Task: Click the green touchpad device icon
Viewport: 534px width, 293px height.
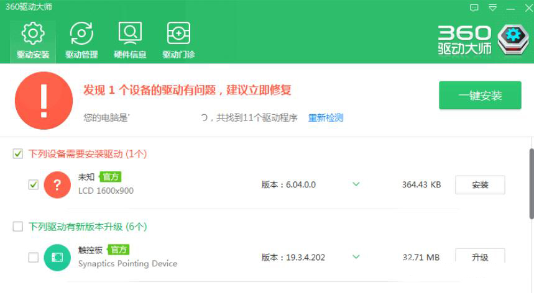Action: tap(57, 258)
